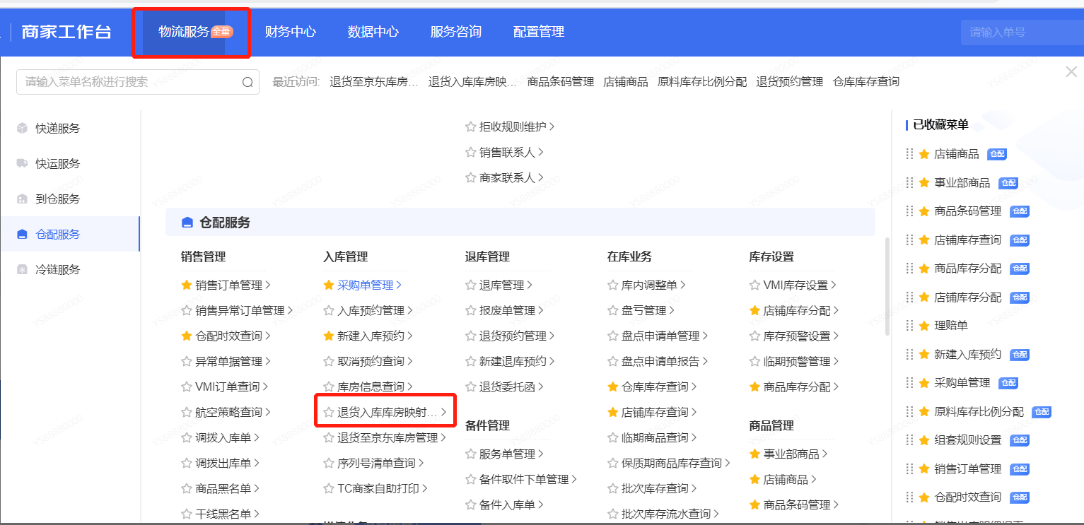This screenshot has width=1084, height=525.
Task: Star the VMI库存设置 menu item
Action: [755, 285]
